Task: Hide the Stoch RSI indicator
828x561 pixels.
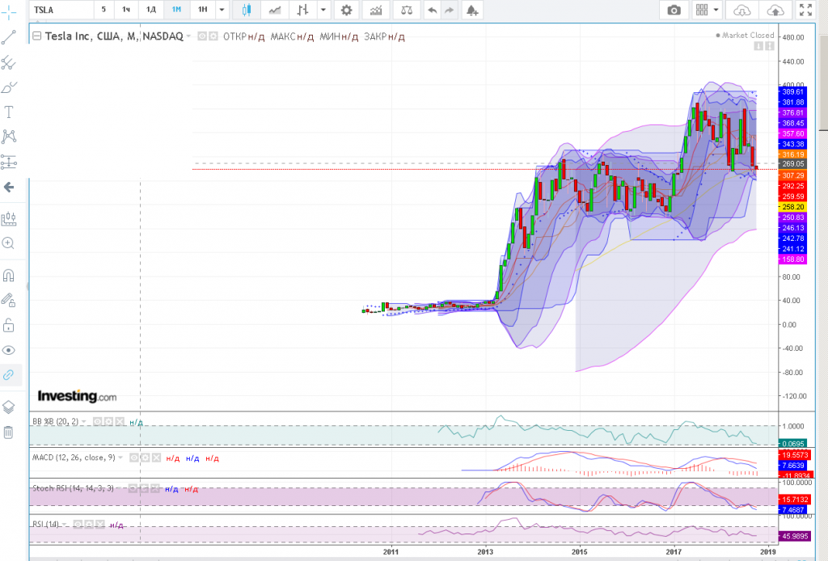Action: click(x=133, y=489)
